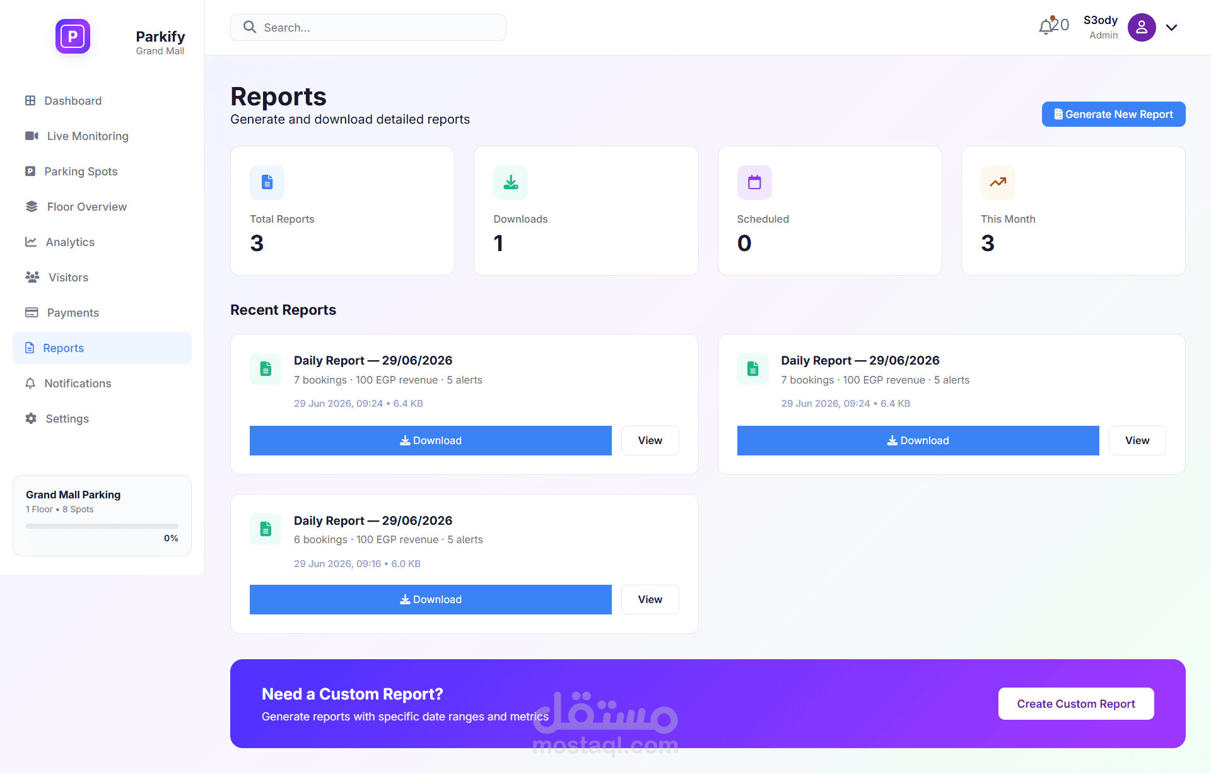Screen dimensions: 1211x774
Task: Click the 0% occupancy label
Action: click(171, 538)
